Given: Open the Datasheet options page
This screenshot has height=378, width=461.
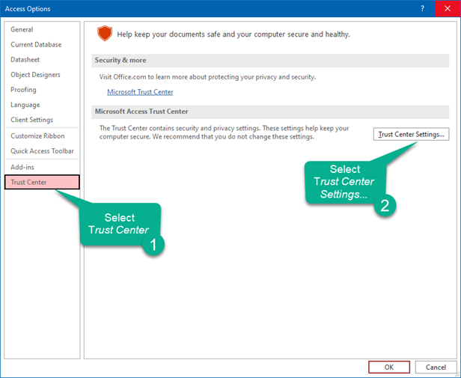Looking at the screenshot, I should point(25,59).
